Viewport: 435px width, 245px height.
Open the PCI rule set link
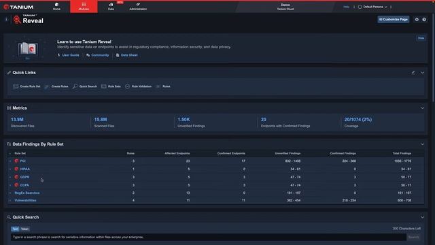coord(22,161)
